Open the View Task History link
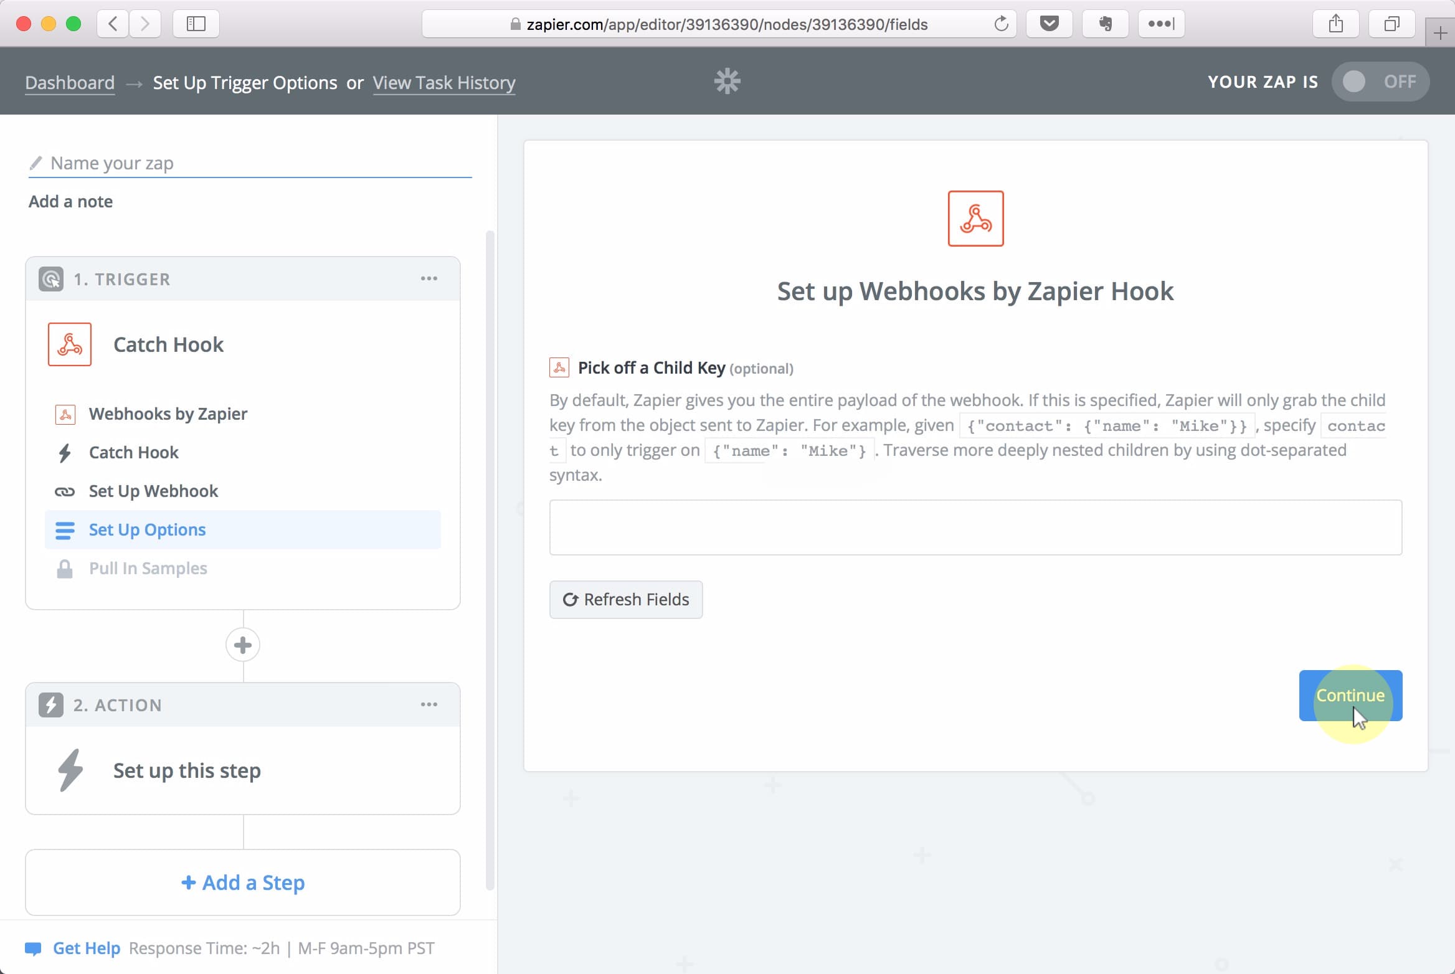This screenshot has width=1455, height=974. coord(444,83)
